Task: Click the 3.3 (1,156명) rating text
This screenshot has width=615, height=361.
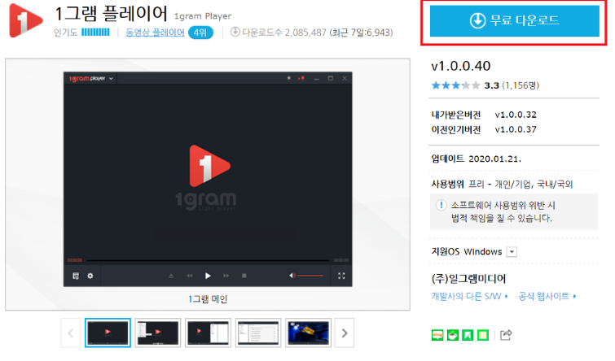Action: (512, 85)
